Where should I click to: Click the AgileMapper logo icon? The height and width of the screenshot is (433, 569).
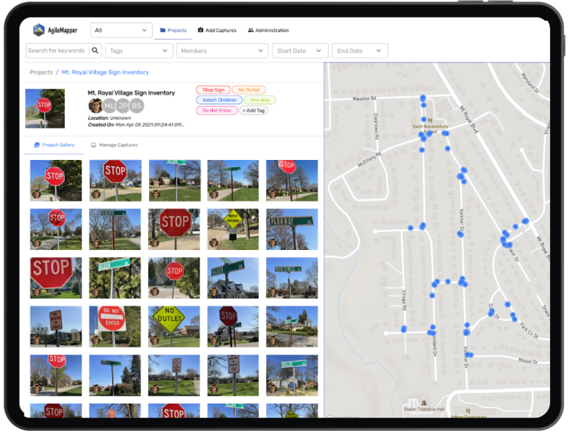[38, 30]
